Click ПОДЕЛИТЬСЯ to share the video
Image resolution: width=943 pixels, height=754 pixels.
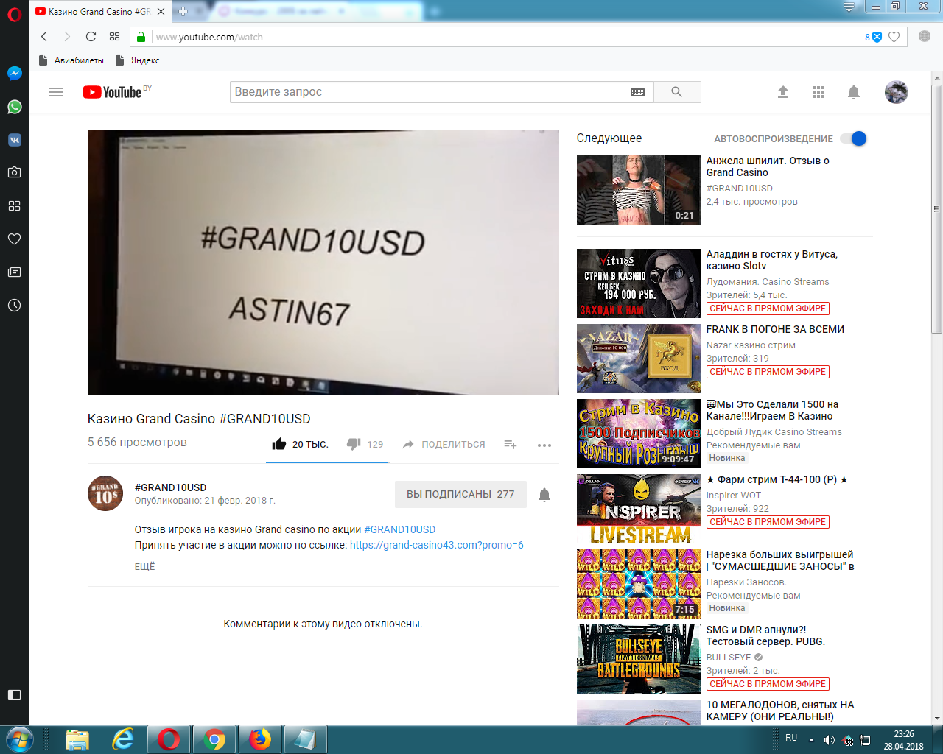click(444, 444)
